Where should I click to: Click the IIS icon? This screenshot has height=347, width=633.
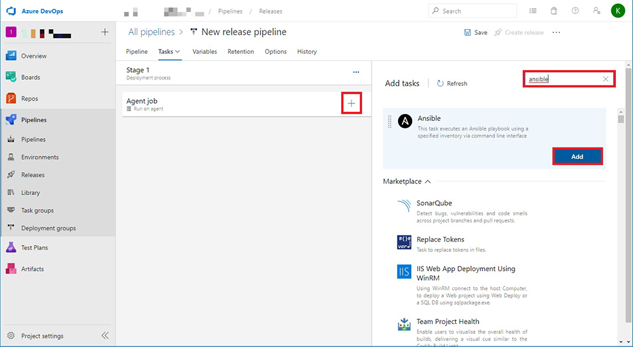(404, 272)
